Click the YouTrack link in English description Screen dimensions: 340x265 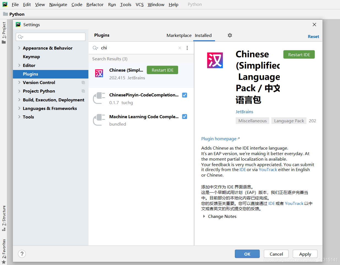(x=268, y=169)
